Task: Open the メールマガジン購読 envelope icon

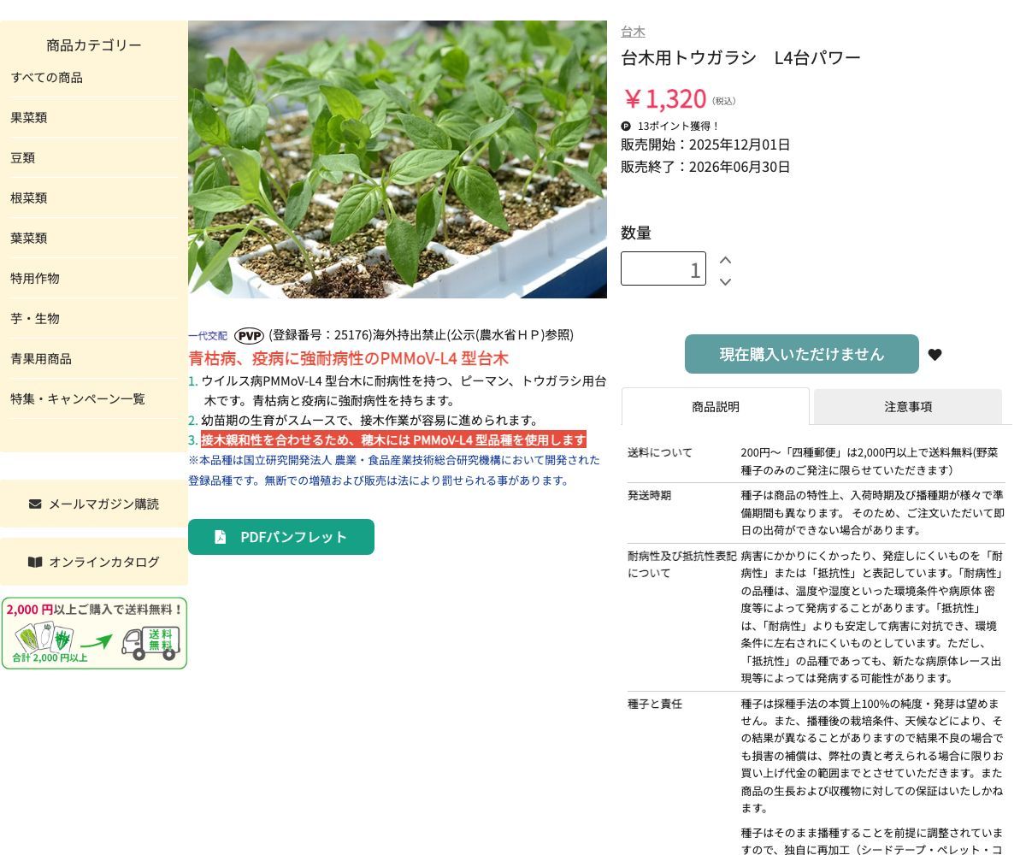Action: pyautogui.click(x=36, y=504)
